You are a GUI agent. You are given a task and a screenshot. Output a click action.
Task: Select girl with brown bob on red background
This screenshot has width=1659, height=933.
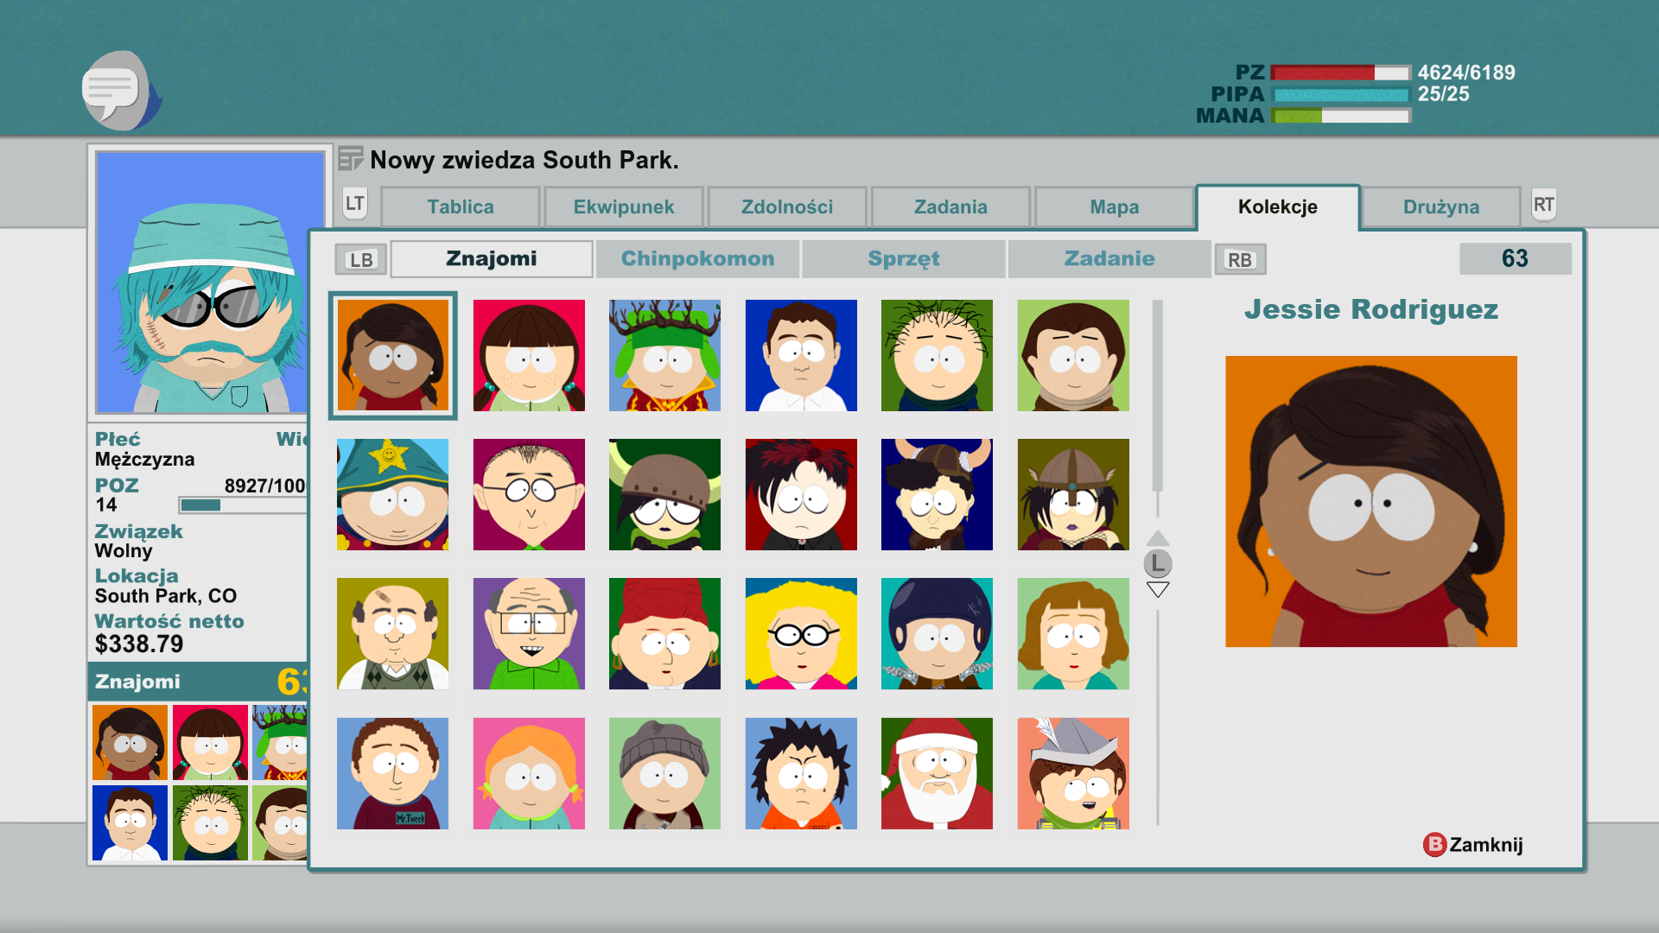(x=529, y=355)
